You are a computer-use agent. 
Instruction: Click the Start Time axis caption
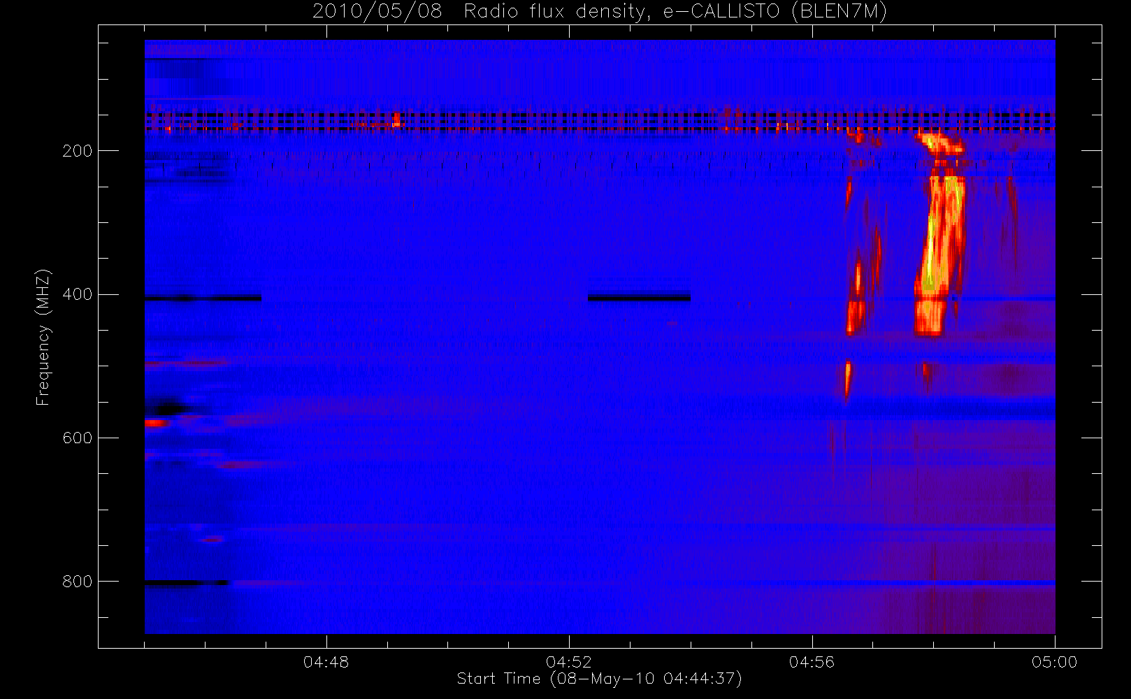pyautogui.click(x=599, y=679)
